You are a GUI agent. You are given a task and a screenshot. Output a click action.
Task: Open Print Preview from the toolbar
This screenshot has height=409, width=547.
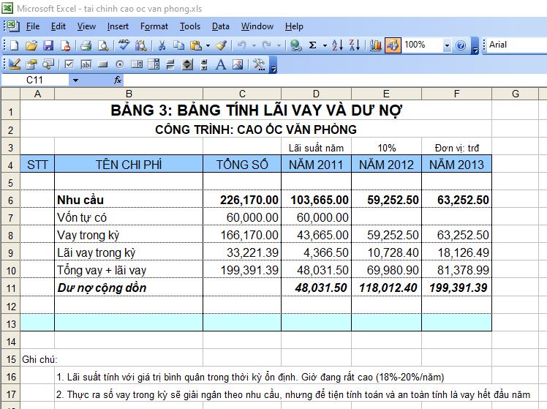pos(103,45)
